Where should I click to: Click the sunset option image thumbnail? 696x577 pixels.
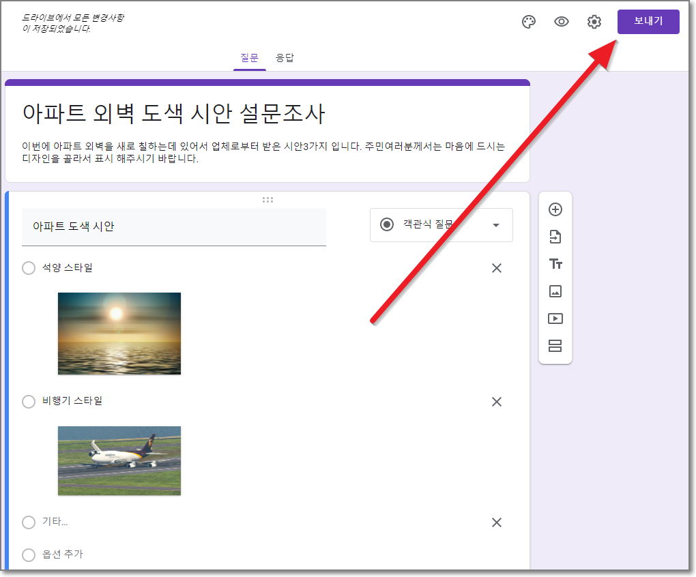click(x=119, y=334)
